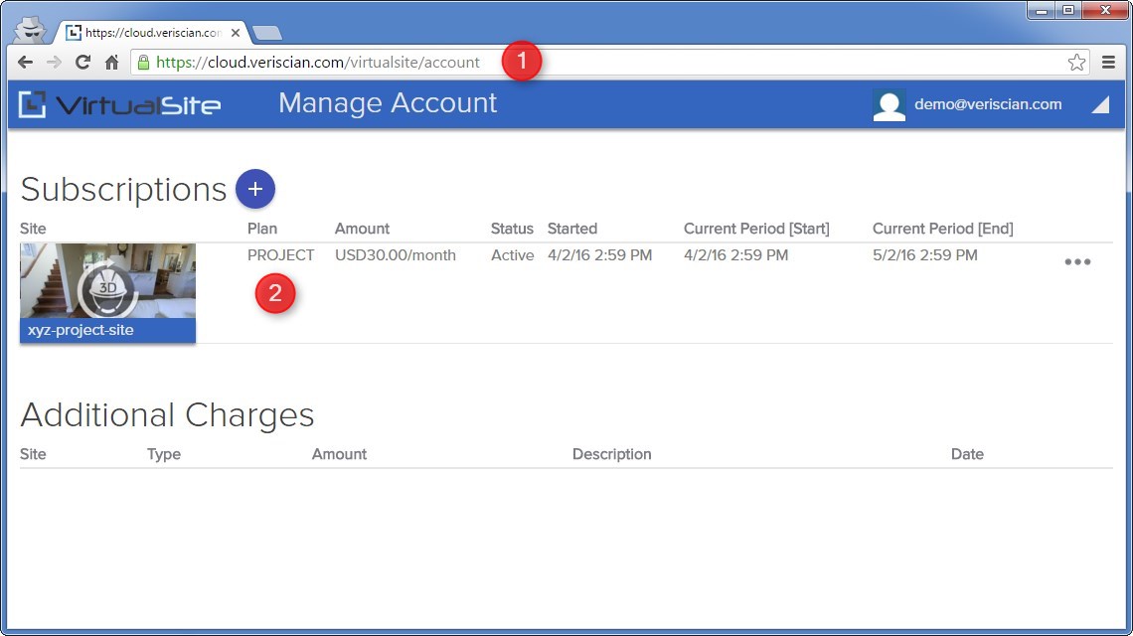The width and height of the screenshot is (1133, 636).
Task: Click the Type column header
Action: [x=164, y=454]
